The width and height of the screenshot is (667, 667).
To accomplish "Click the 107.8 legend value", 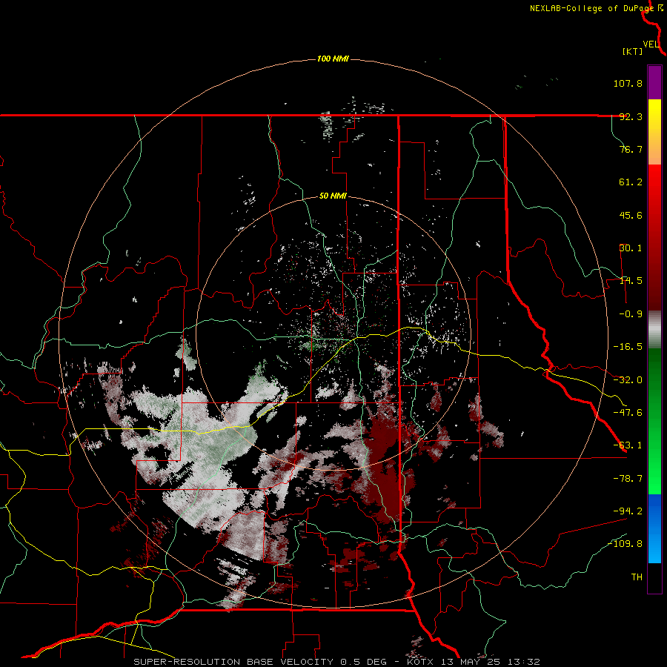I will (628, 83).
